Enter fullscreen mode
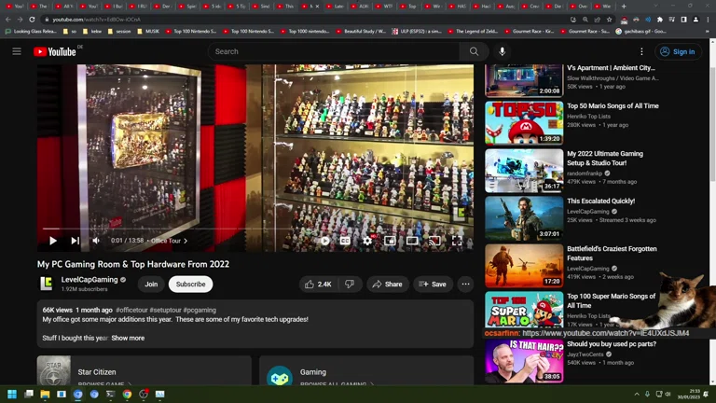This screenshot has height=403, width=716. pos(457,241)
